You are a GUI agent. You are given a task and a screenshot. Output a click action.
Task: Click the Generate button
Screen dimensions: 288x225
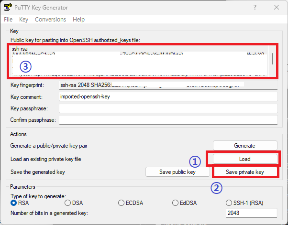[245, 146]
